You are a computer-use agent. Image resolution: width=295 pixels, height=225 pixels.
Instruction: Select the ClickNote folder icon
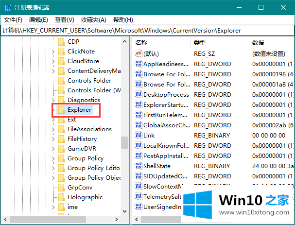[61, 52]
